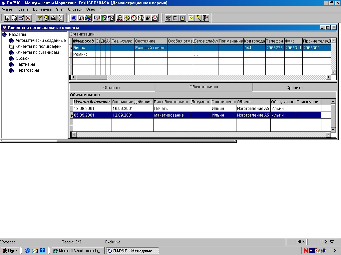This screenshot has width=341, height=255.
Task: Switch to the Объекты tab
Action: [x=112, y=87]
